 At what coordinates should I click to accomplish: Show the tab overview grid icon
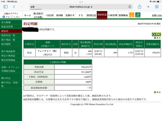(x=157, y=7)
